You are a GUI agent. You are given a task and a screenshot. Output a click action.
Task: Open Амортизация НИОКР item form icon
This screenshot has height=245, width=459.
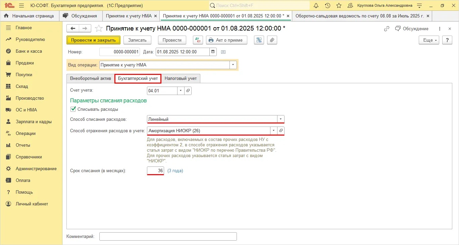281,131
